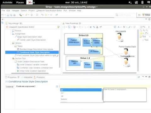The width and height of the screenshot is (151, 113).
Task: Collapse the Version tree node
Action: click(11, 43)
